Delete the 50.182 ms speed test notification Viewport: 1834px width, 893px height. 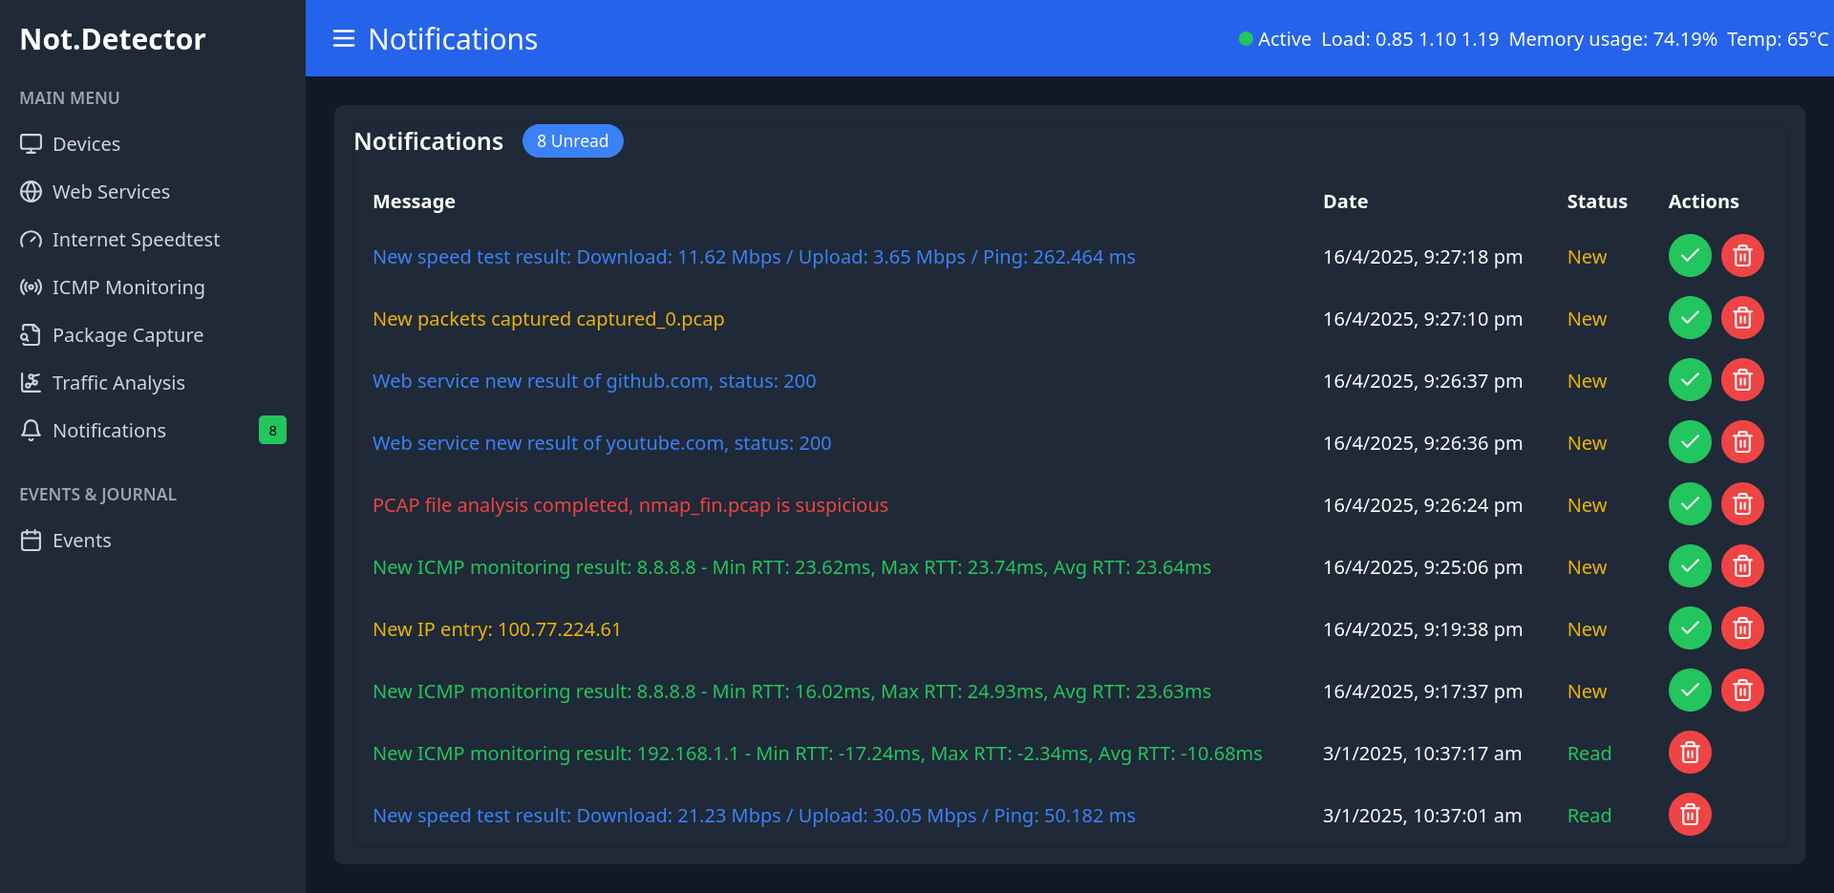point(1690,815)
